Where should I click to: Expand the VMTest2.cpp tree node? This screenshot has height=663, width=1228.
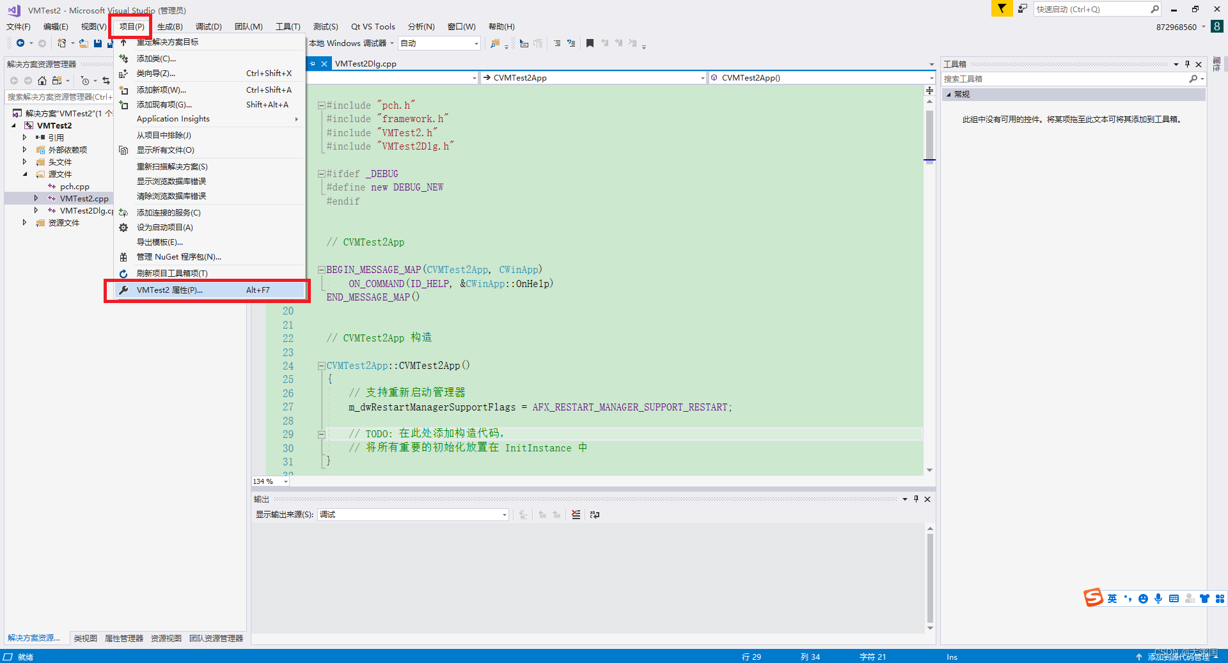click(x=36, y=198)
